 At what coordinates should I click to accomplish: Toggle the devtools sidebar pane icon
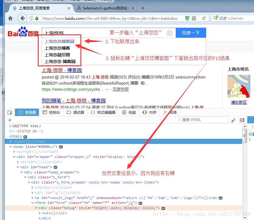tap(242, 120)
